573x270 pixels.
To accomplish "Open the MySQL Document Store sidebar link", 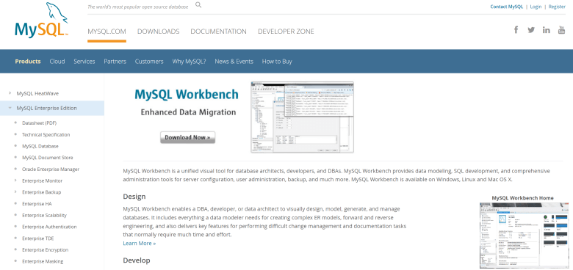I will tap(48, 158).
